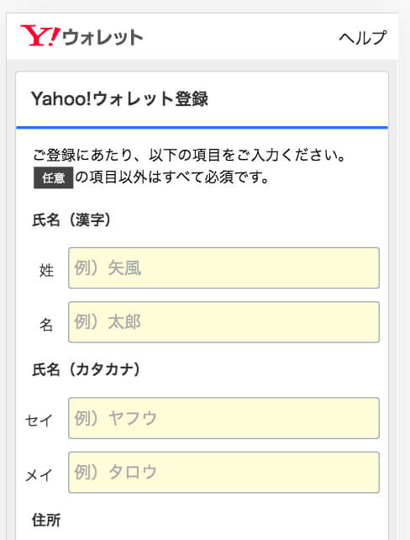Click the Yahoo!ウォレット登録 heading
This screenshot has height=540, width=410.
pyautogui.click(x=119, y=99)
